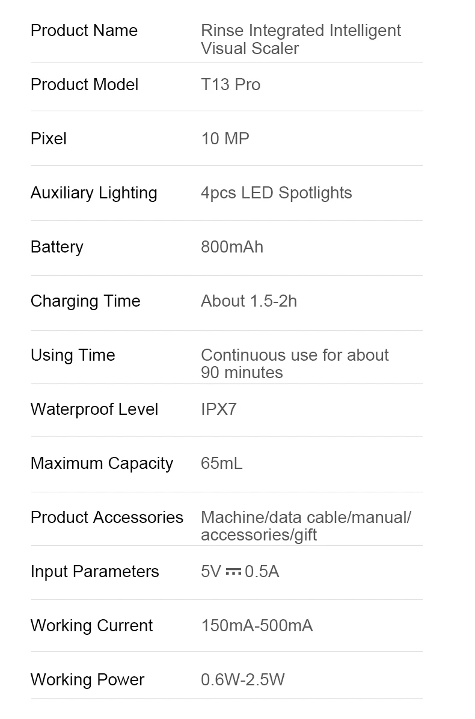Screen dimensions: 475x719
Task: Click the "4pcs LED Spotlights" text
Action: point(276,193)
